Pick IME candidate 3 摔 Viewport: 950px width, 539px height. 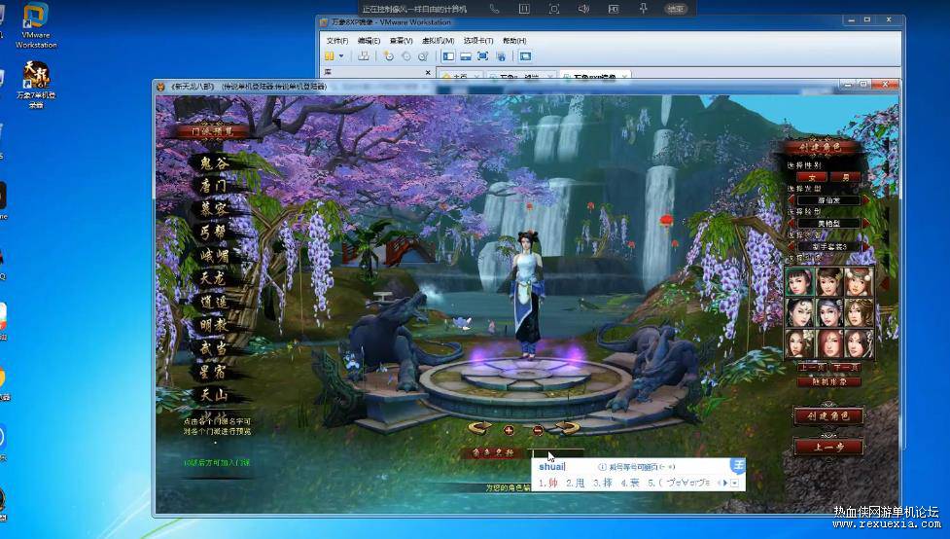603,483
